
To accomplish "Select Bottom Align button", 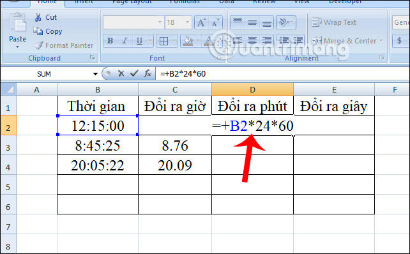I will [266, 22].
